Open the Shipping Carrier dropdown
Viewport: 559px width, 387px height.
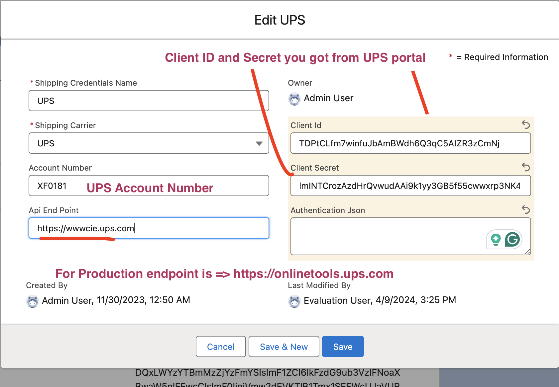(x=259, y=143)
